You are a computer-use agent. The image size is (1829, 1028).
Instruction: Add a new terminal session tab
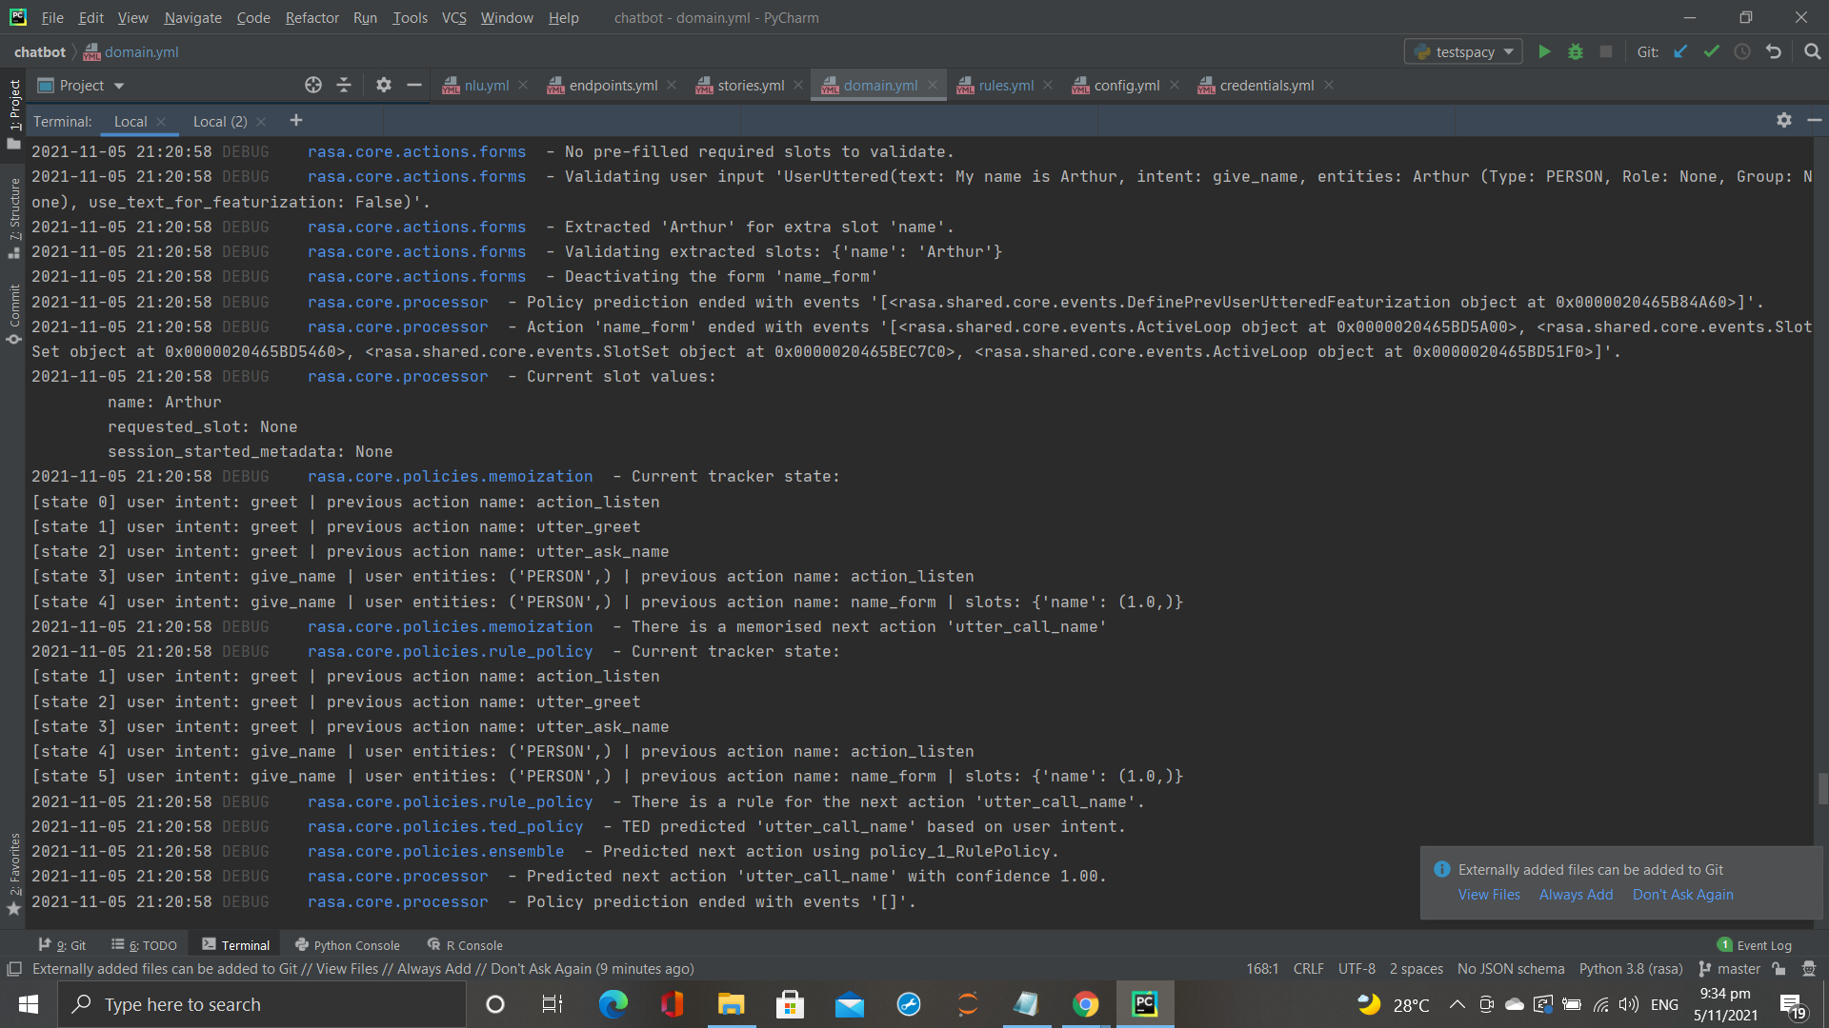(x=295, y=120)
